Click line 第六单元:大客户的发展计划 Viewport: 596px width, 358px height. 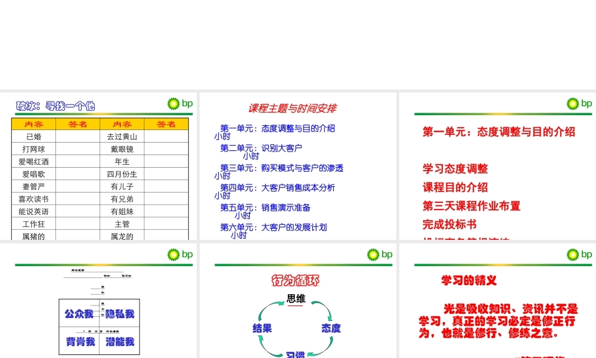click(274, 227)
